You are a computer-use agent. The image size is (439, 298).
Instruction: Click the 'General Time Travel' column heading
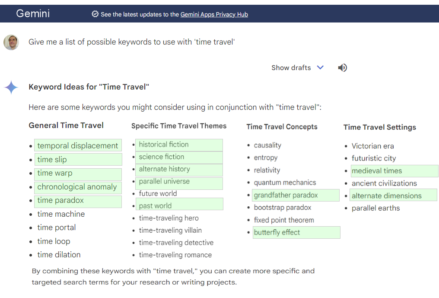66,125
